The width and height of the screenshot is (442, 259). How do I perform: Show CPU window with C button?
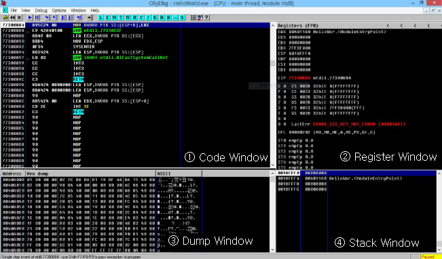141,18
